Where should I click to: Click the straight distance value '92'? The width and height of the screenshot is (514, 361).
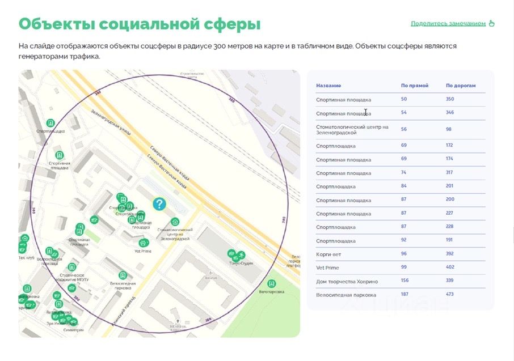click(404, 240)
